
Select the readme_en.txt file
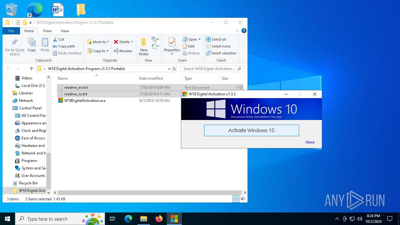coord(76,87)
